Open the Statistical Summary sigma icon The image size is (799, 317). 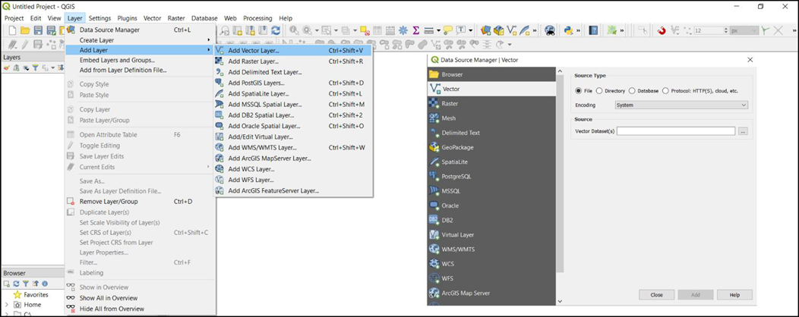coord(416,30)
